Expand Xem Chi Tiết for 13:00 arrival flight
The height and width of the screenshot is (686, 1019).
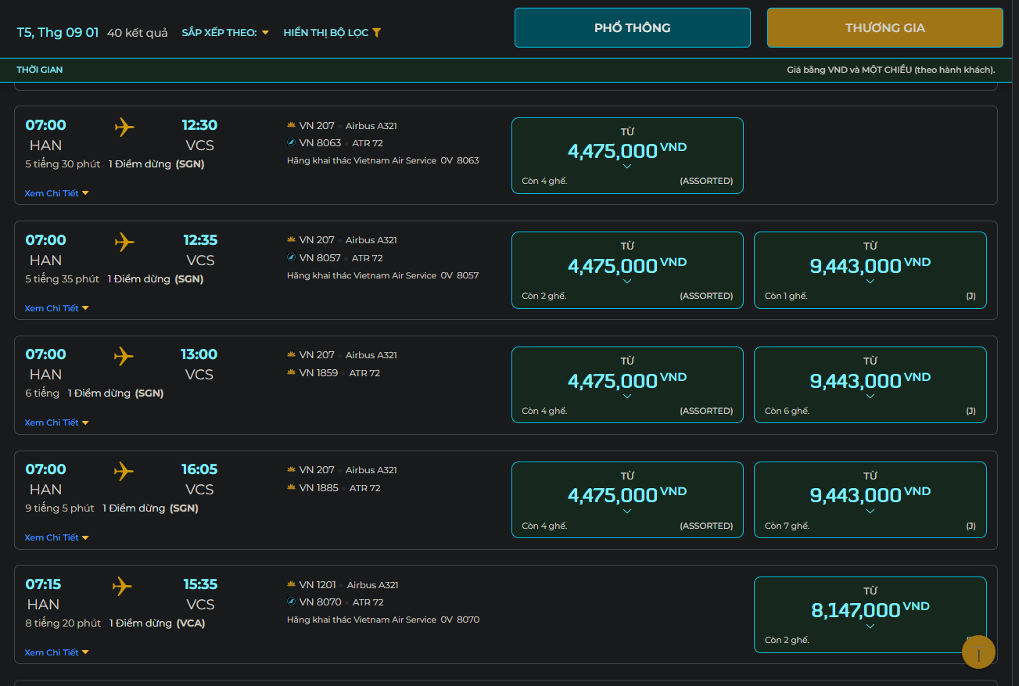(x=56, y=422)
